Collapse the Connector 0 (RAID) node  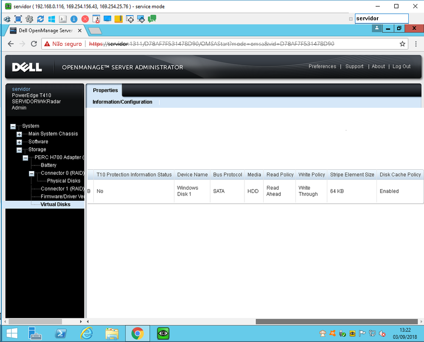pos(32,173)
